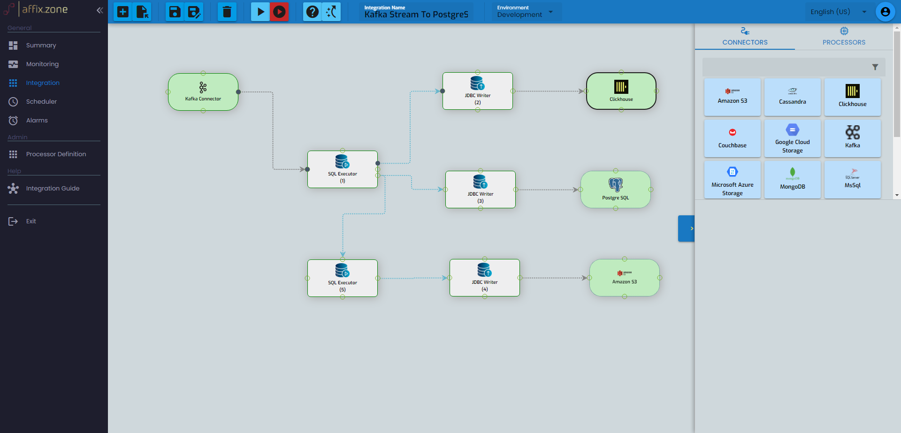Click the connector list scrollbar down arrow
The height and width of the screenshot is (433, 901).
point(897,195)
